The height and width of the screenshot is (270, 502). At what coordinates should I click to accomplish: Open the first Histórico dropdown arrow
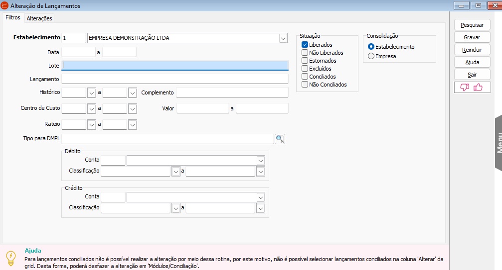click(x=91, y=92)
